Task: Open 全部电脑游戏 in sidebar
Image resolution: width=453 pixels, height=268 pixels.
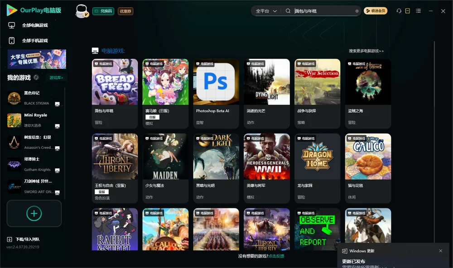Action: [35, 25]
